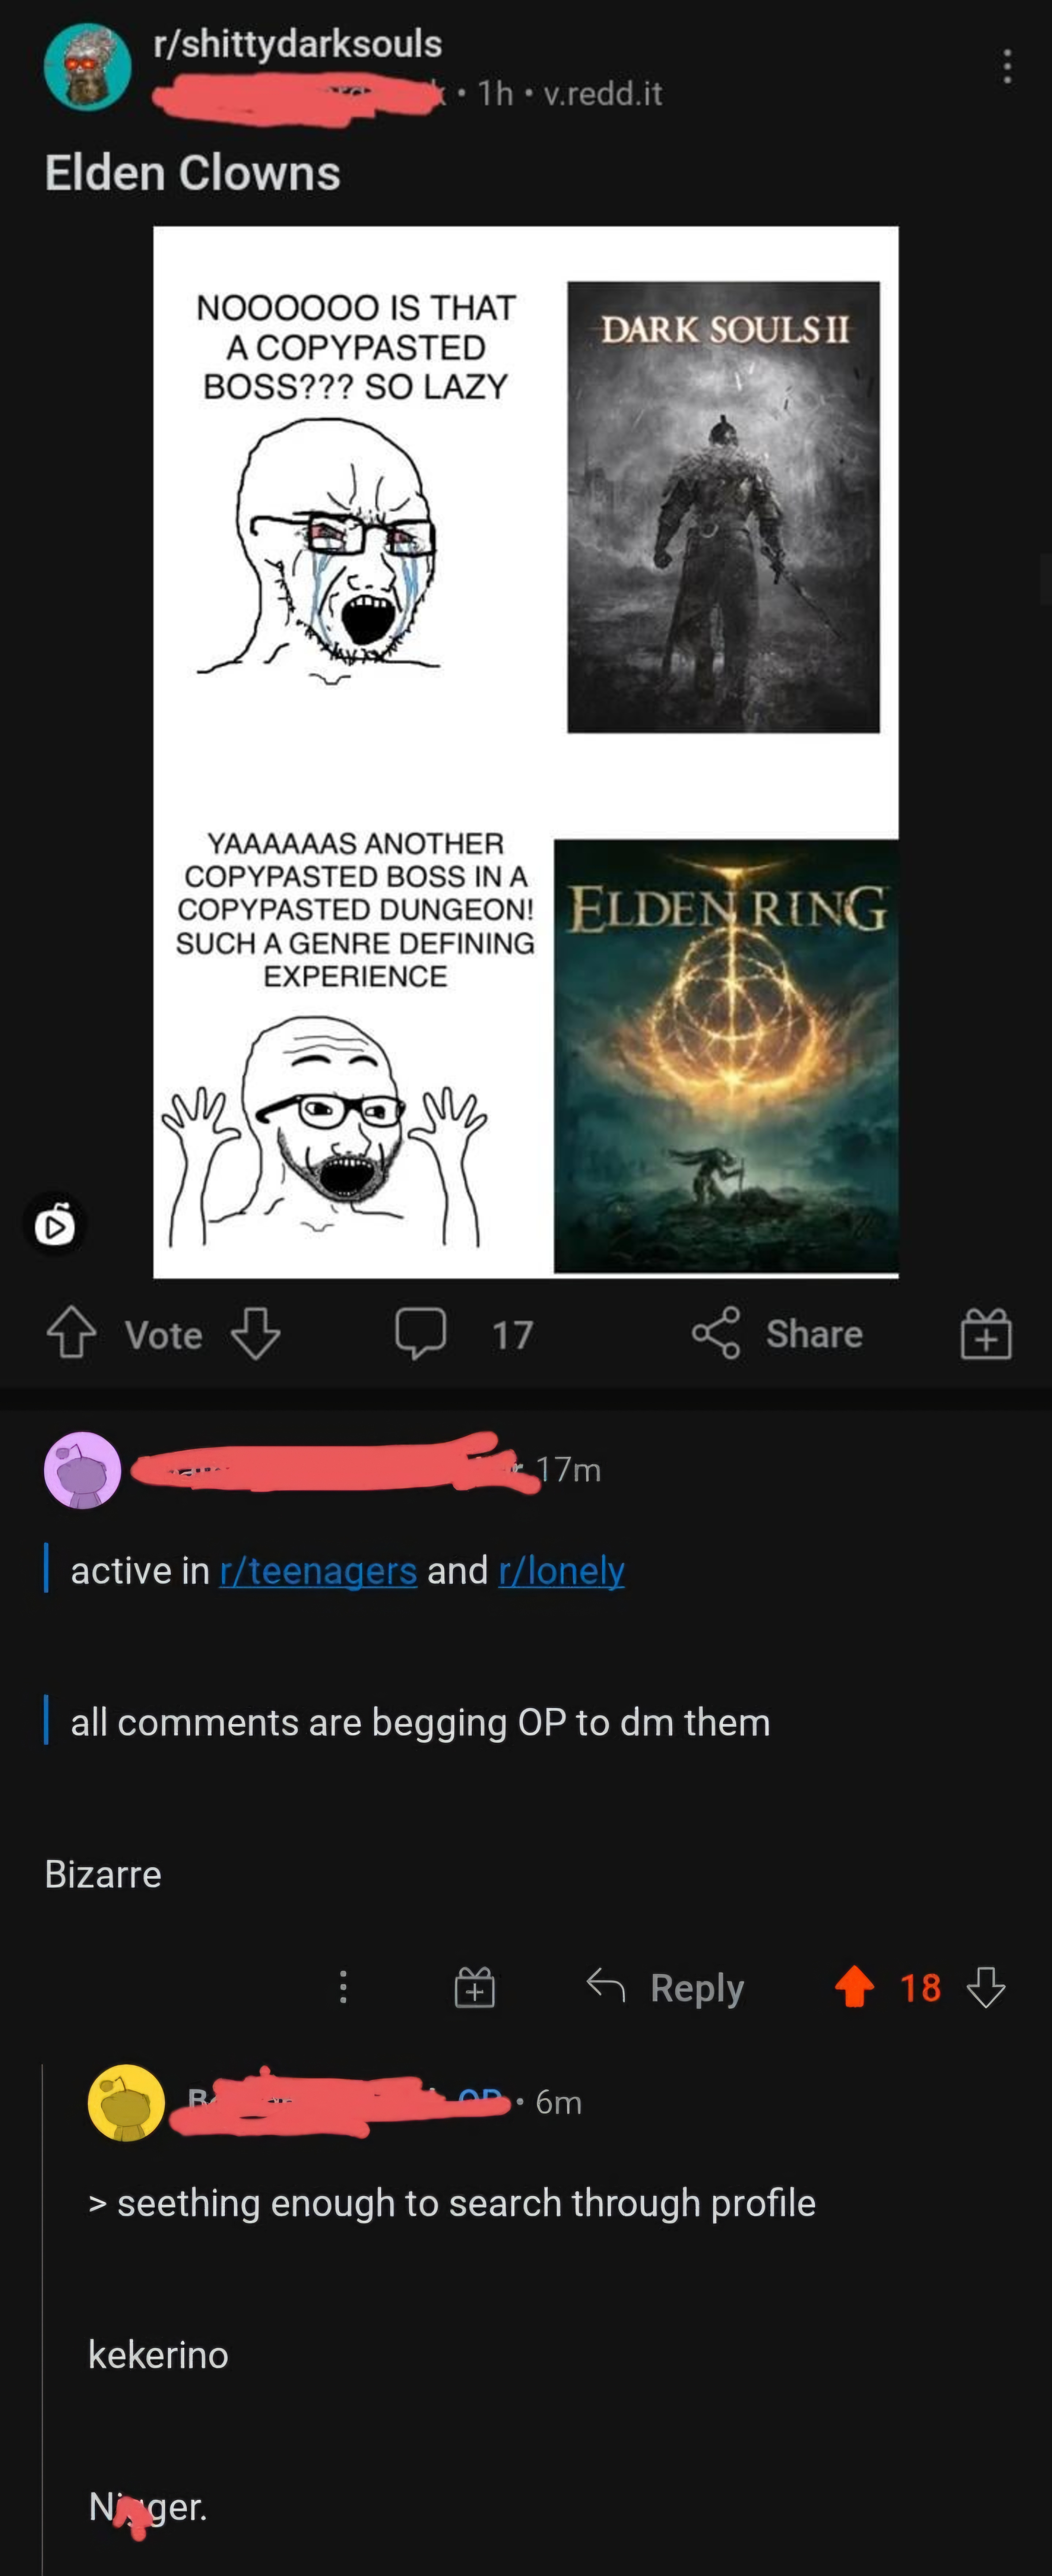
Task: Downvote the comment with 18 points
Action: [986, 1987]
